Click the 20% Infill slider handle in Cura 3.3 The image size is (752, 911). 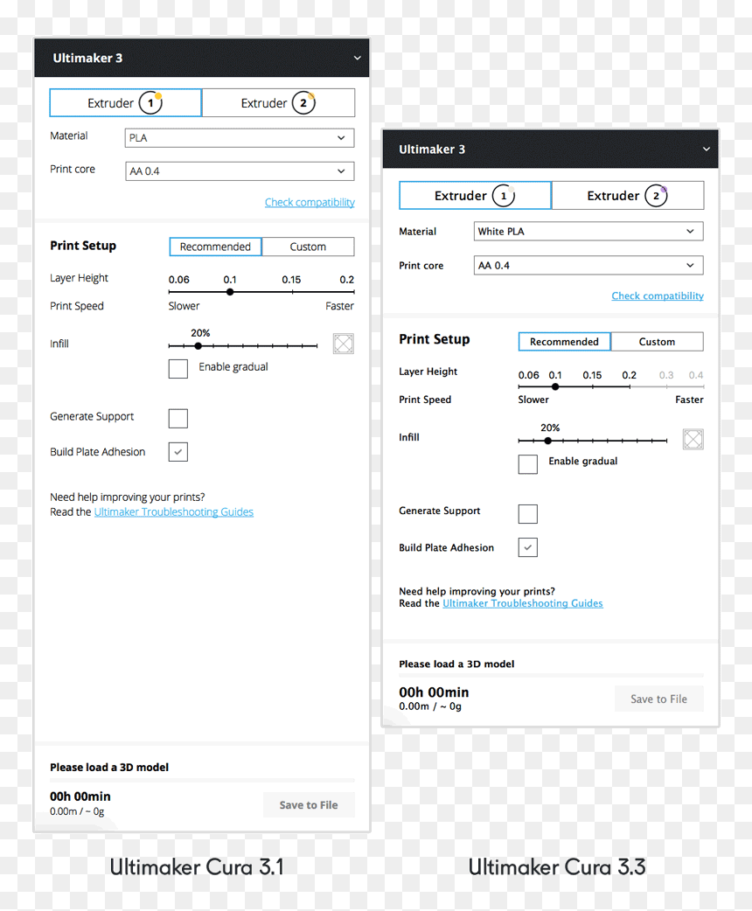[x=547, y=441]
